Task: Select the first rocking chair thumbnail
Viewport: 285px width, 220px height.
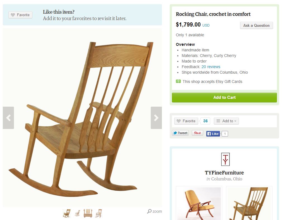Action: tap(67, 213)
